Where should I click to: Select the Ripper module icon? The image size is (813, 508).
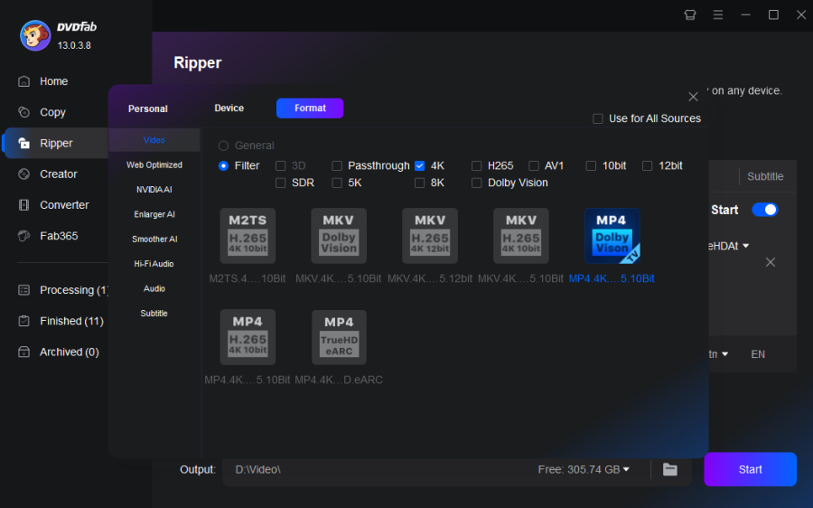coord(23,143)
